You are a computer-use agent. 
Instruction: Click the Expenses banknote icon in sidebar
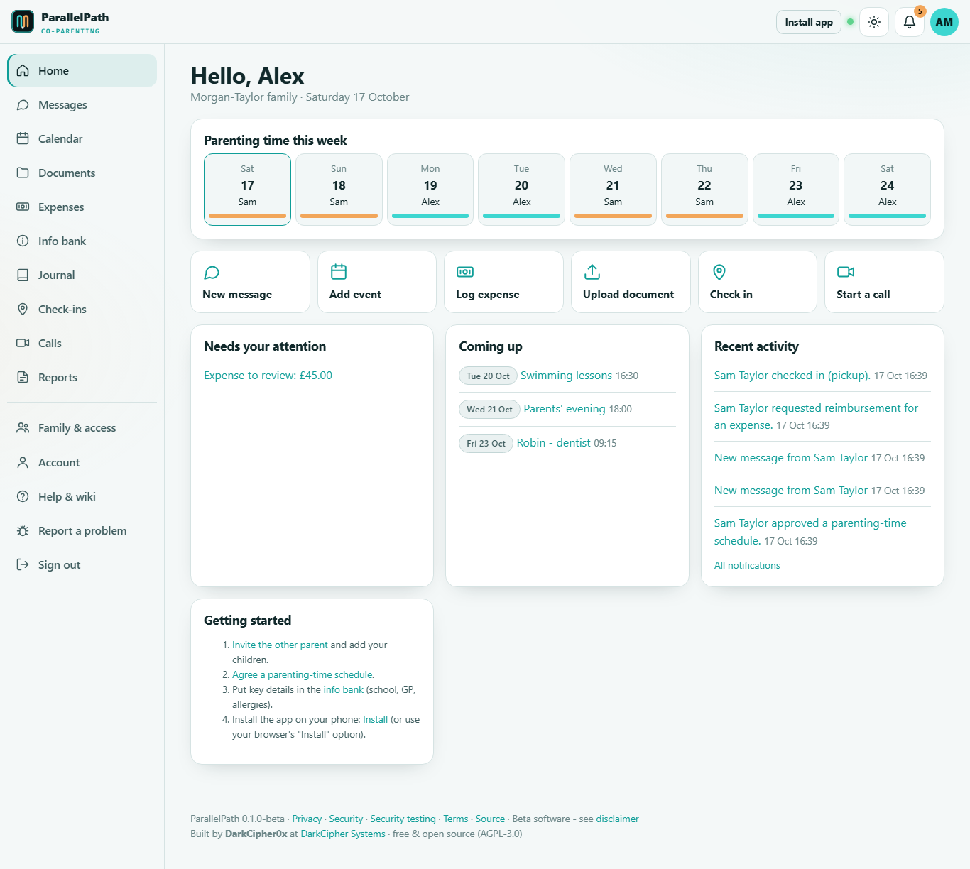coord(23,207)
